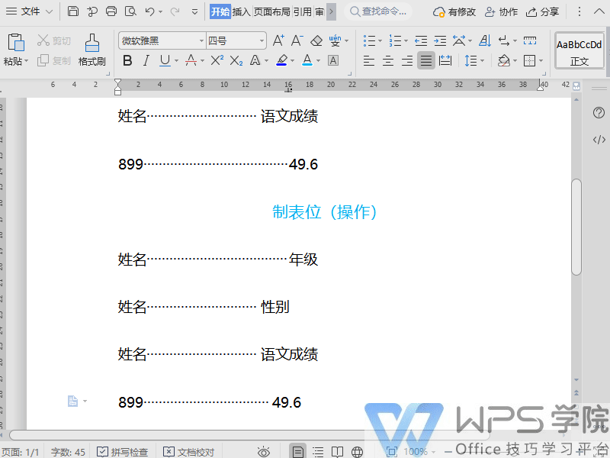Click the Clear Formatting eraser icon
This screenshot has height=458, width=610.
[316, 40]
